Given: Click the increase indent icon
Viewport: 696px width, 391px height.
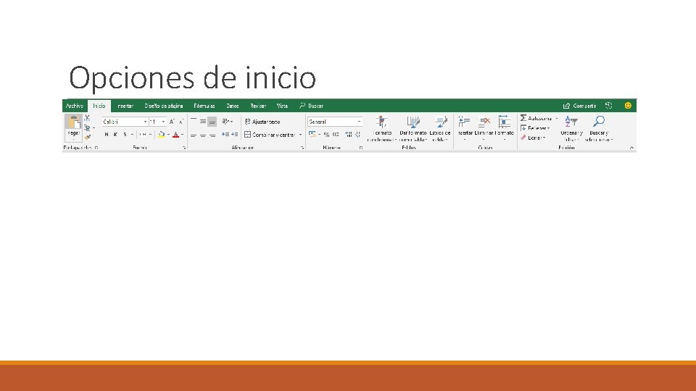Looking at the screenshot, I should click(x=234, y=135).
